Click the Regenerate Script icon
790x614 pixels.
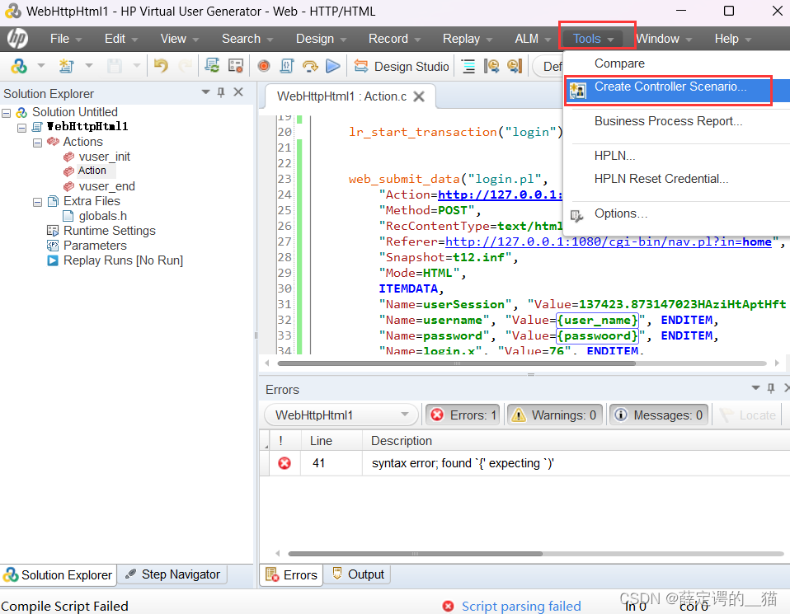point(212,66)
